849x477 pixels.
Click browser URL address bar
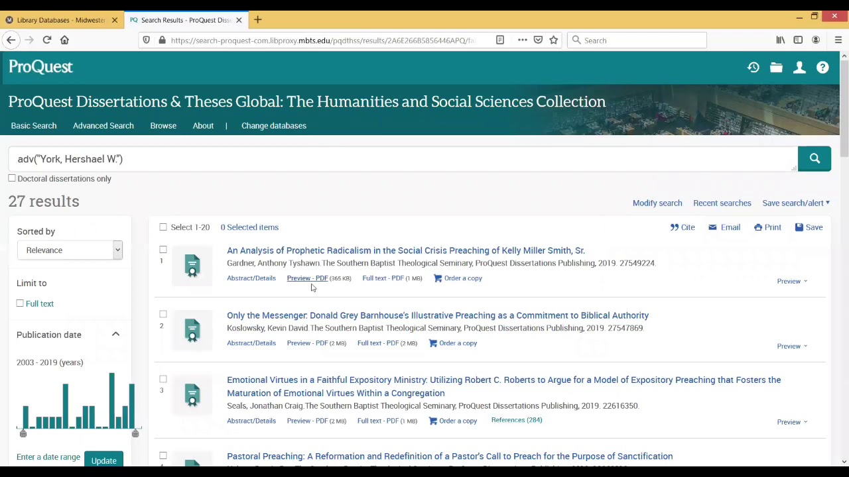(322, 40)
